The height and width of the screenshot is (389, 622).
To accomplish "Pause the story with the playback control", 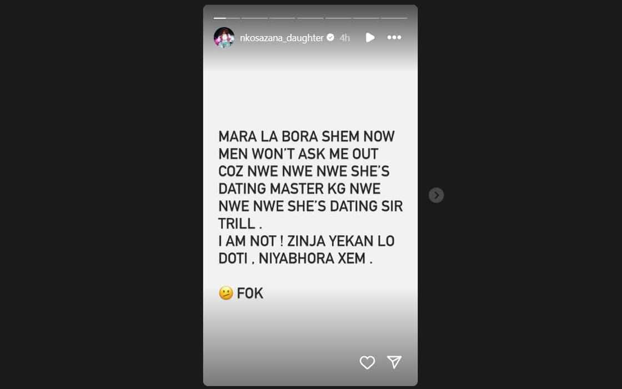I will click(x=369, y=37).
